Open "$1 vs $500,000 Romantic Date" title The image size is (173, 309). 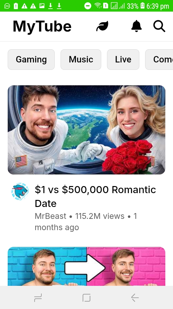coord(95,196)
